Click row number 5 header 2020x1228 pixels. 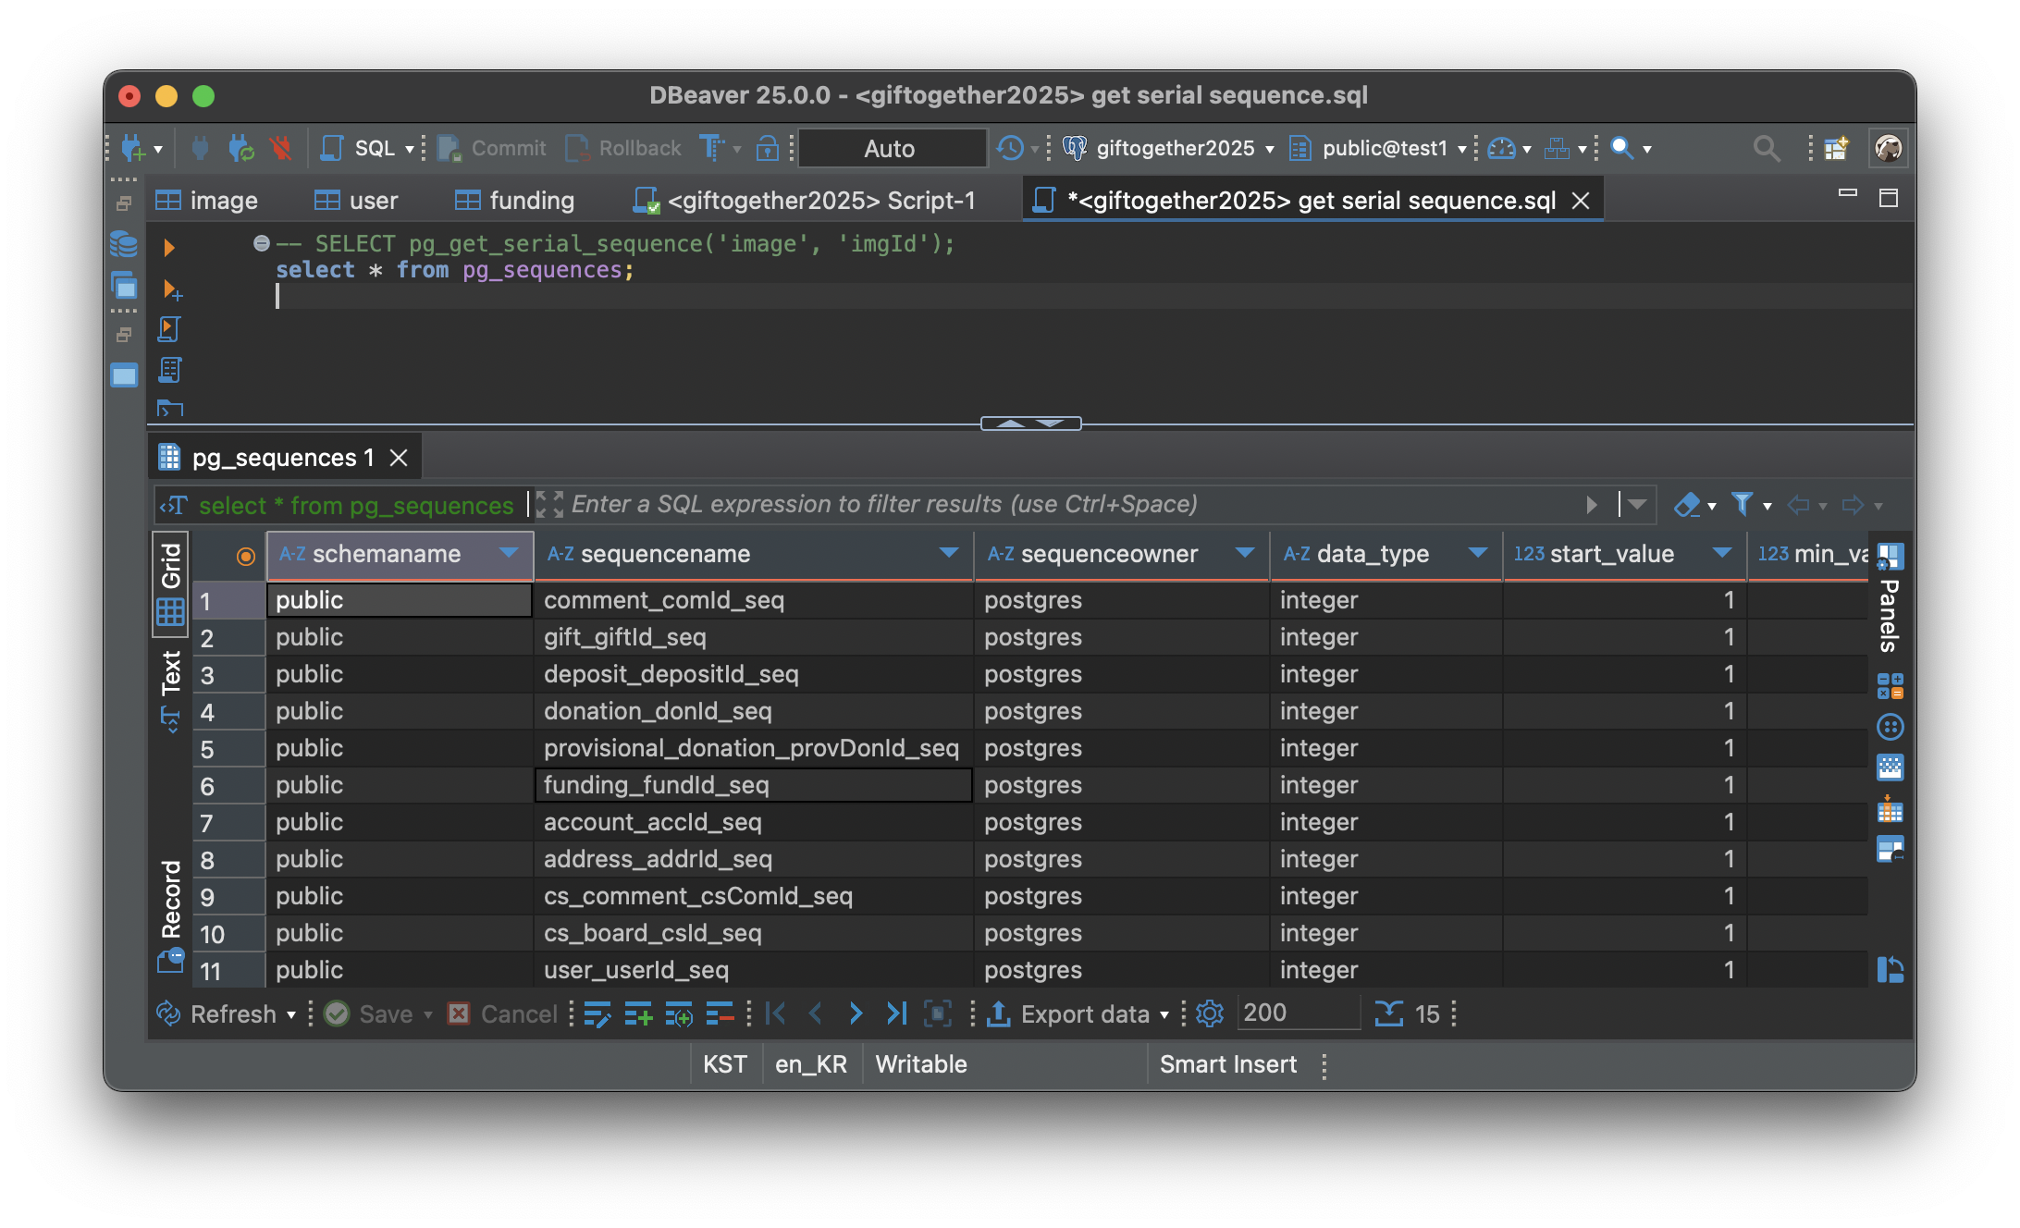pyautogui.click(x=228, y=749)
